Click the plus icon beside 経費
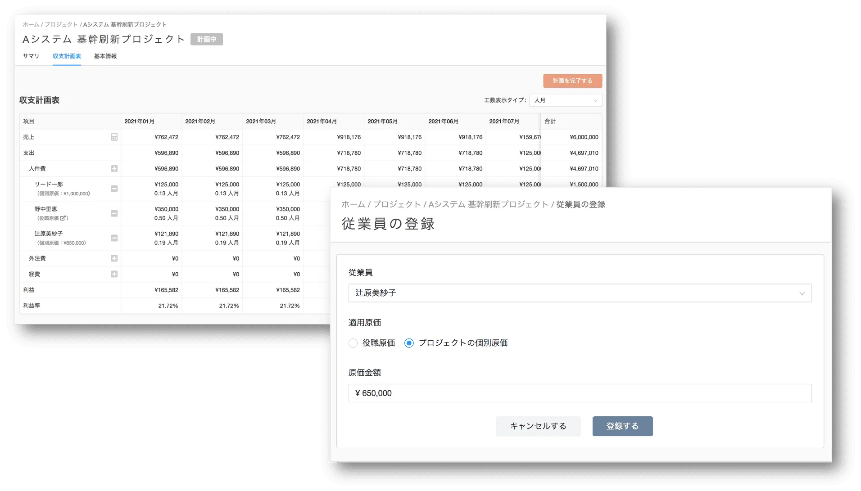Screen dimensions: 861x491 (115, 274)
